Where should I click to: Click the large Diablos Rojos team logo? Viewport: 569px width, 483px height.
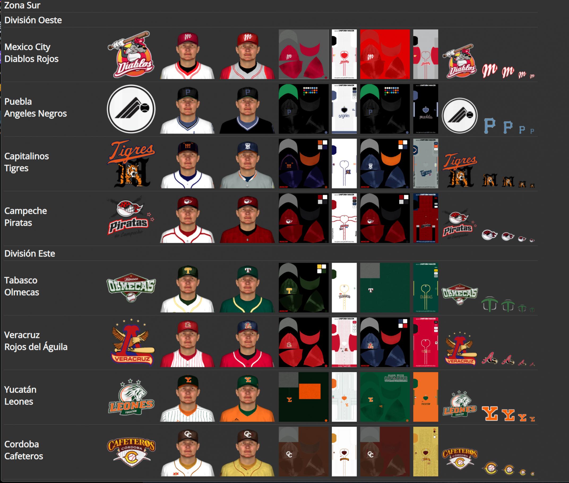click(131, 54)
